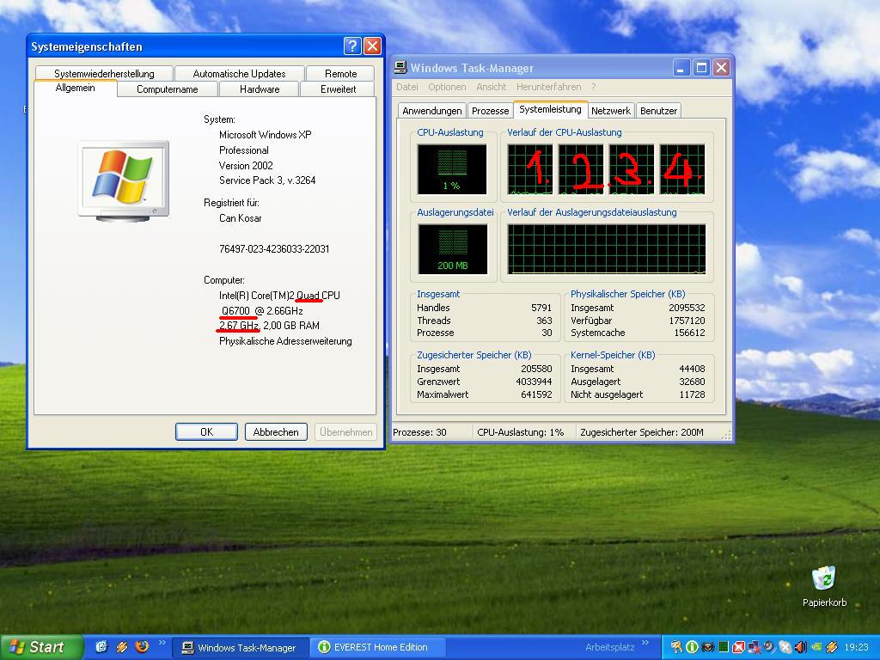Click the registered name 'Can Kosar'

click(241, 217)
